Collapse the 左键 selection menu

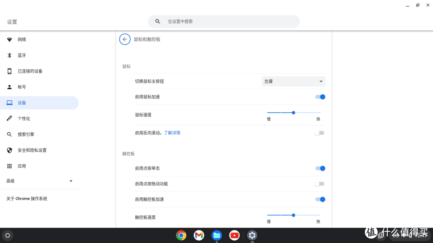click(x=293, y=81)
